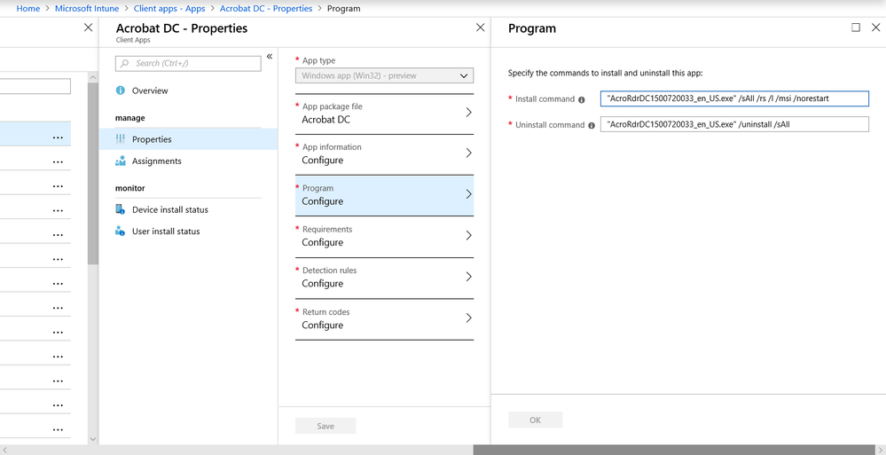Click the Overview info icon

click(x=120, y=90)
